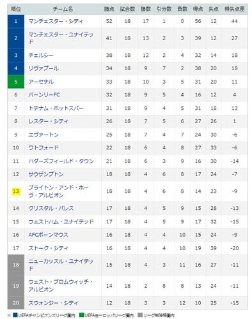Image resolution: width=252 pixels, height=319 pixels.
Task: Open the クリスタル・パレス team page
Action: click(51, 208)
